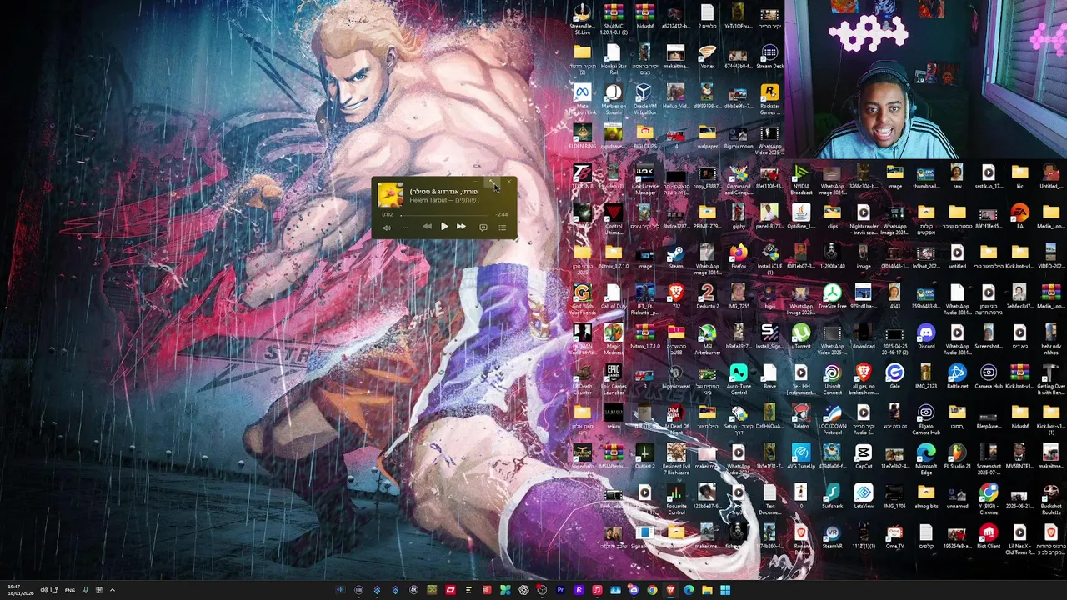Open the Surfshark VPN icon
This screenshot has height=600, width=1067.
[x=832, y=497]
